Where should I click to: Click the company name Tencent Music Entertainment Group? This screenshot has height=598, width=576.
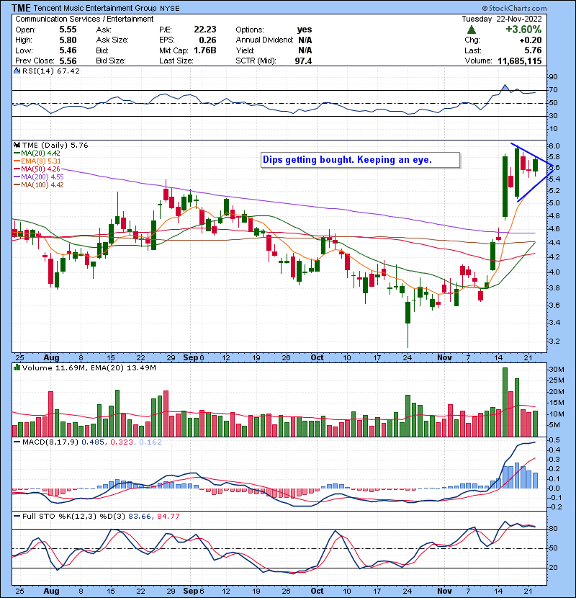(x=95, y=8)
